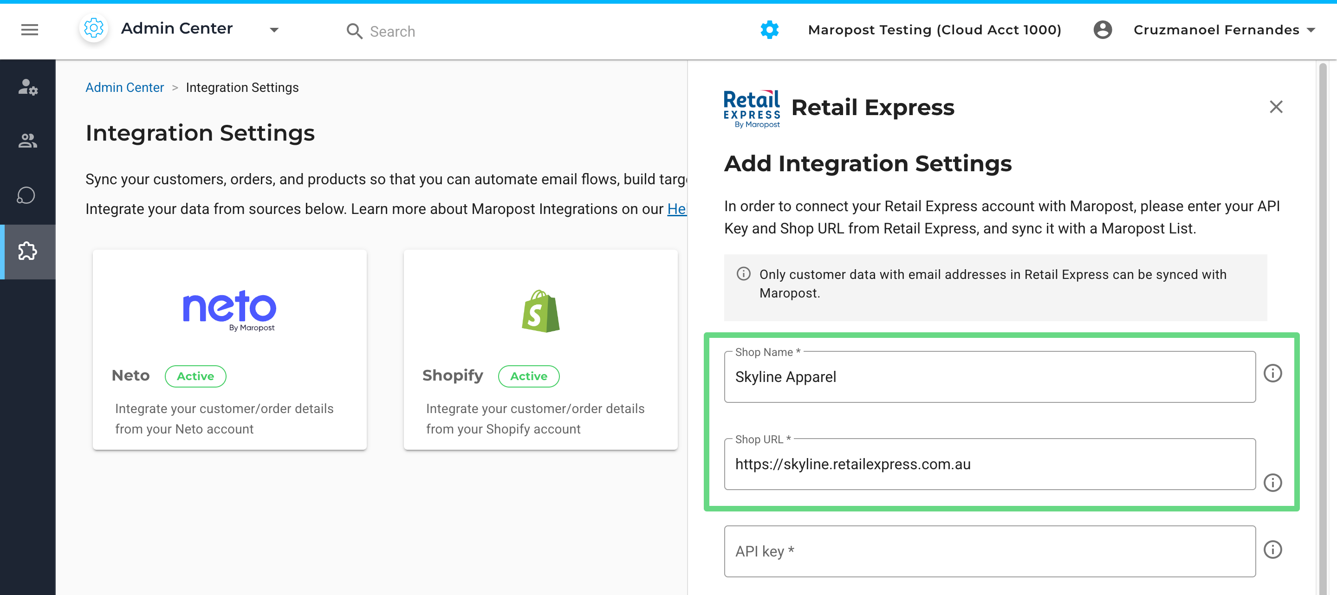Click Integration Settings breadcrumb text

click(242, 87)
